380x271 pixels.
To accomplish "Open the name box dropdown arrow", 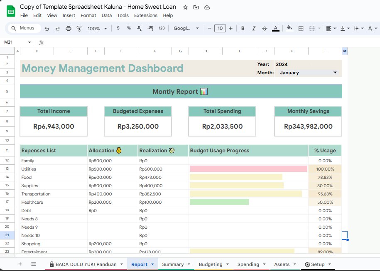I will (29, 42).
